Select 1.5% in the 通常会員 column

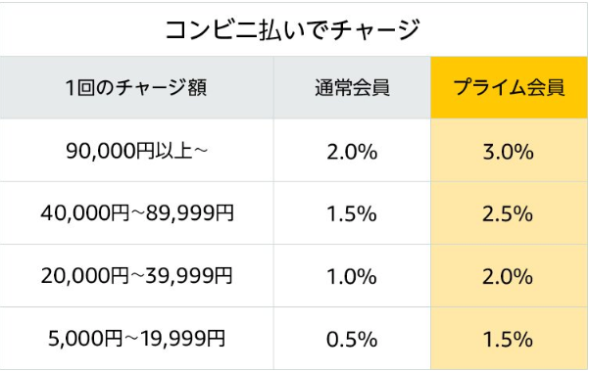(x=352, y=214)
